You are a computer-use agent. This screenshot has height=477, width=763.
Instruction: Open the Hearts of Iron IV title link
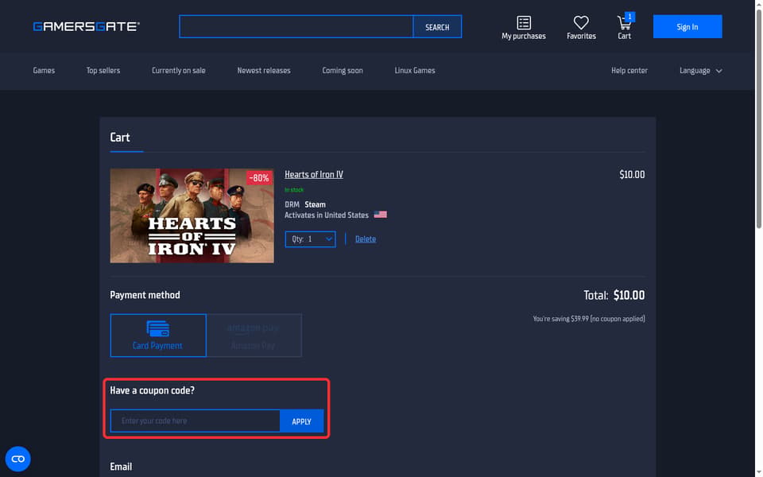314,174
